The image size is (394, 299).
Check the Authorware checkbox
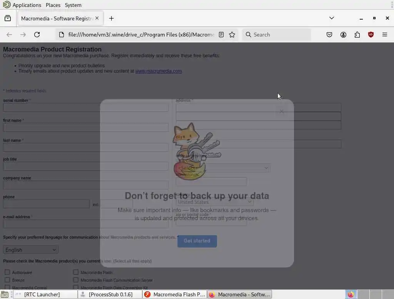(x=7, y=272)
